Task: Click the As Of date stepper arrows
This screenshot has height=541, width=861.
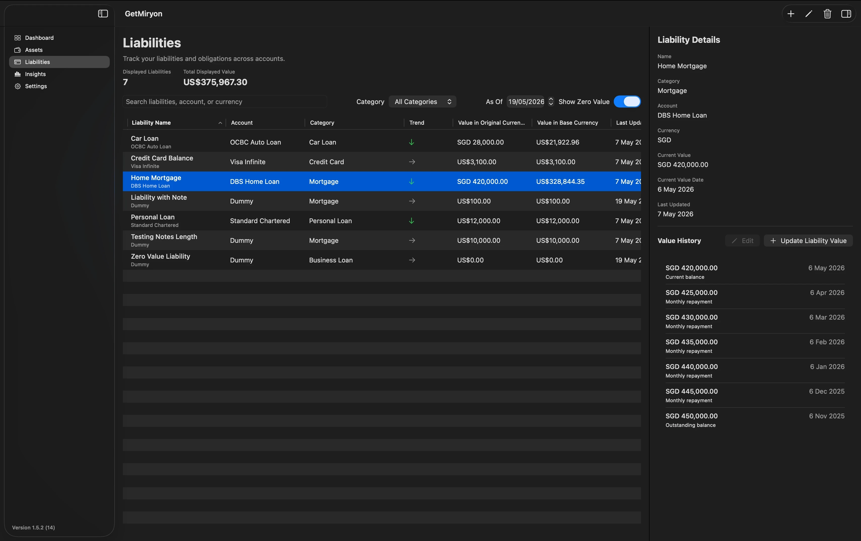Action: (x=551, y=102)
